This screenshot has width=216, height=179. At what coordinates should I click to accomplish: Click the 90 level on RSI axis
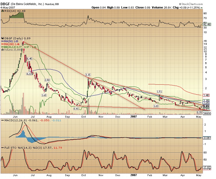(205, 13)
